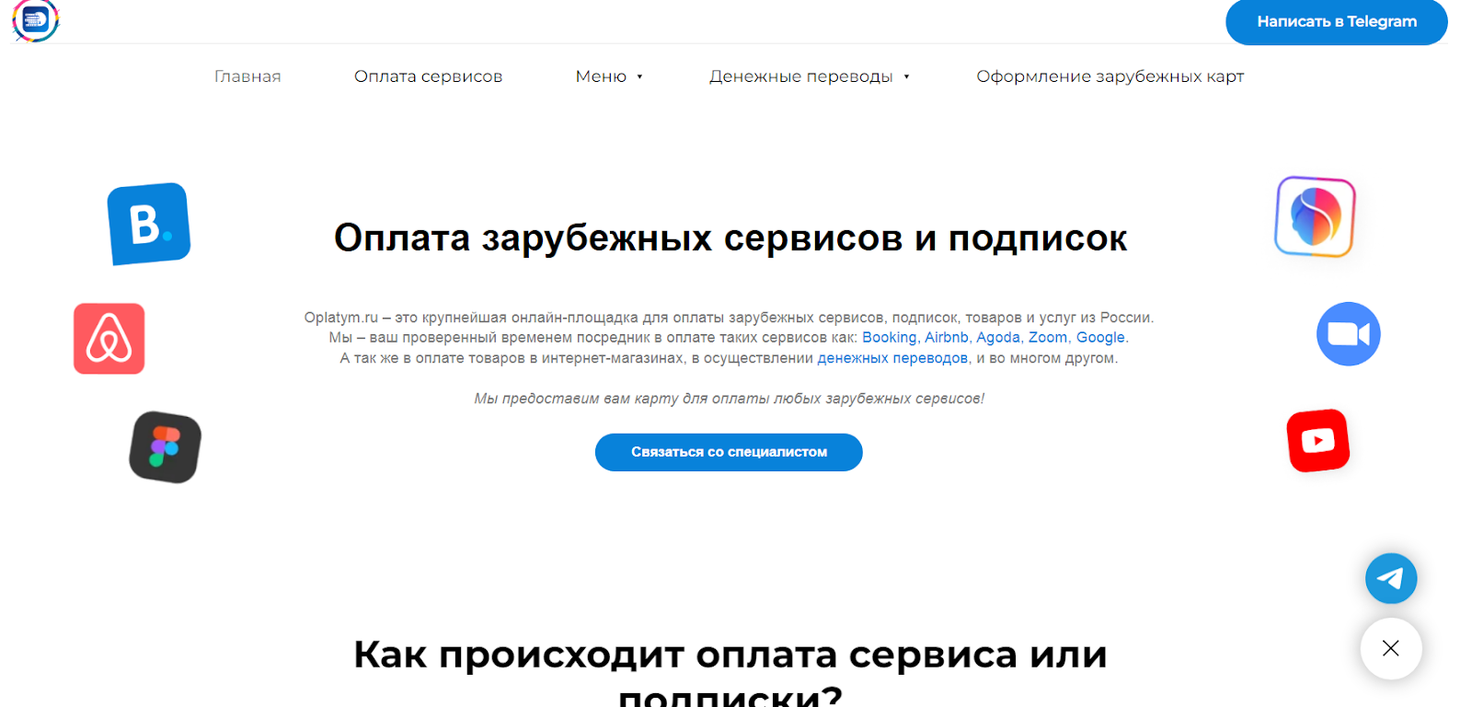Click the Booking.com B icon
The image size is (1472, 707).
pyautogui.click(x=148, y=224)
